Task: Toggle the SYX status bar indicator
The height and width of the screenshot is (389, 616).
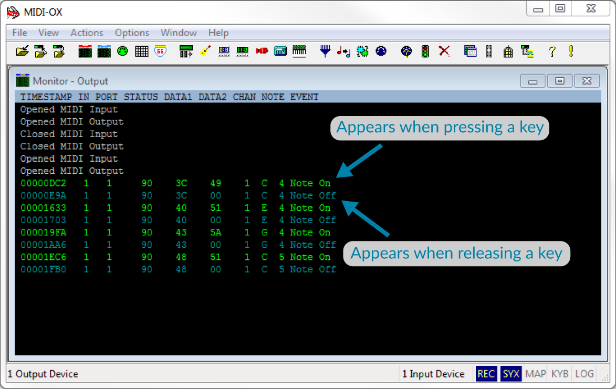Action: coord(510,374)
